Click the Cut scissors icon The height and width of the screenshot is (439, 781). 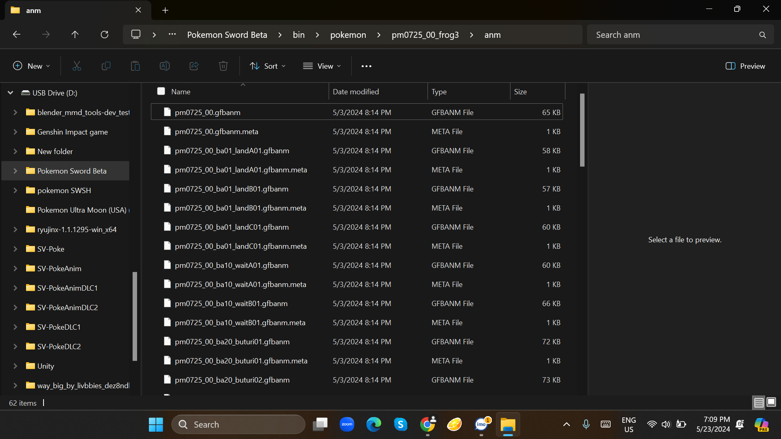pyautogui.click(x=76, y=66)
